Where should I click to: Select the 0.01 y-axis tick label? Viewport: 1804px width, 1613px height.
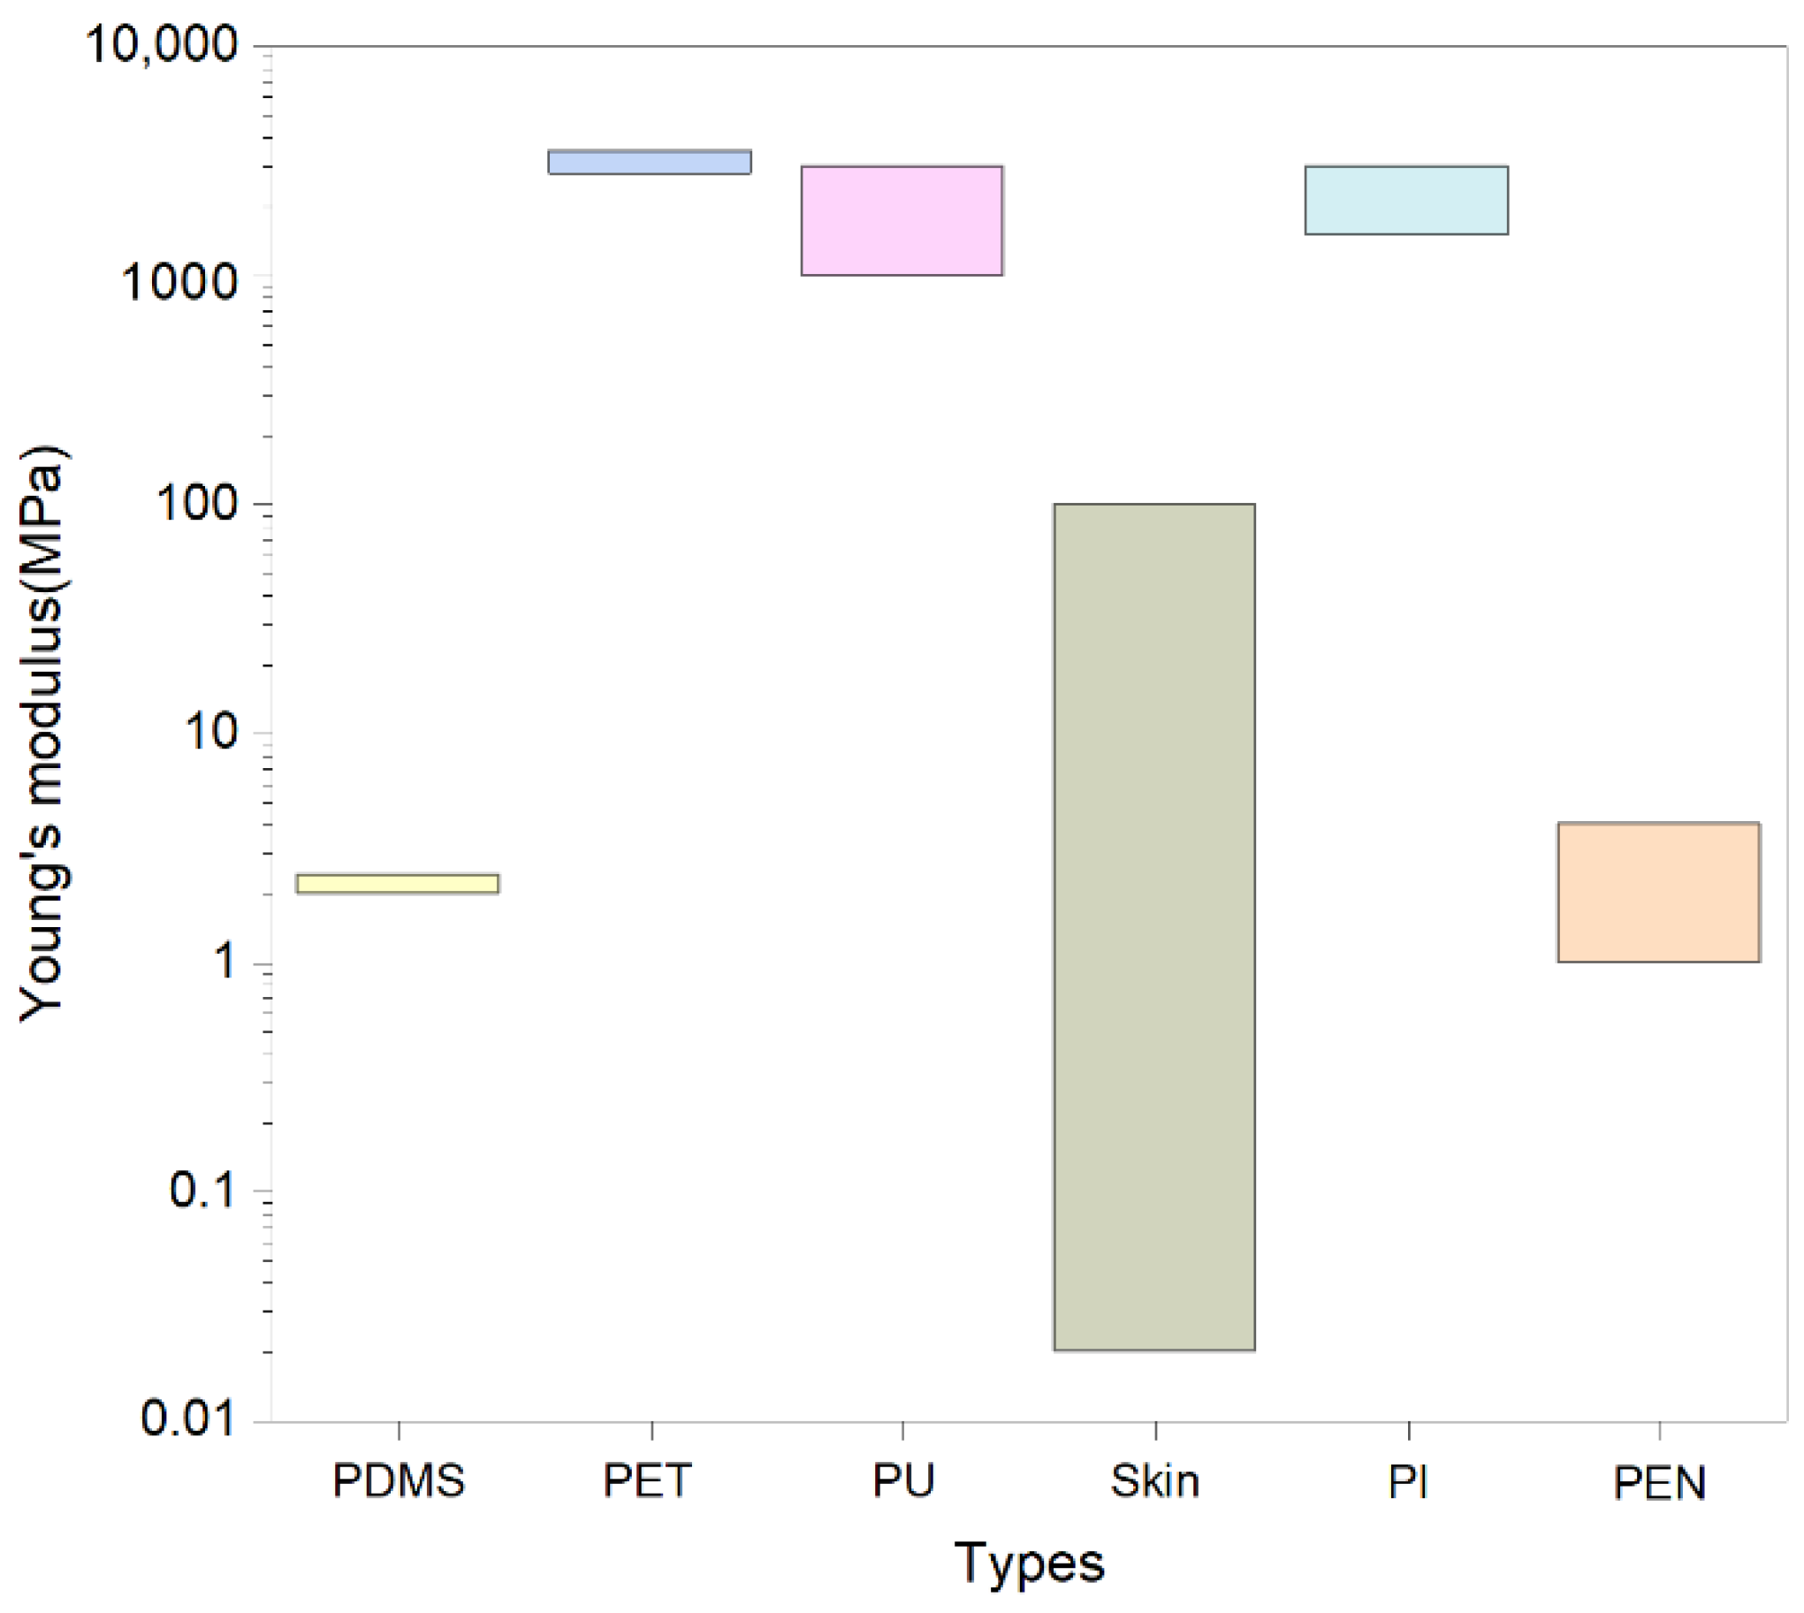tap(189, 1418)
